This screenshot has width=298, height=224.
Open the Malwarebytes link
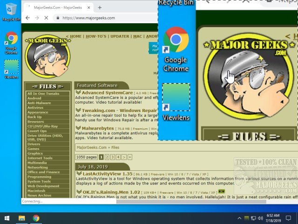(x=98, y=128)
